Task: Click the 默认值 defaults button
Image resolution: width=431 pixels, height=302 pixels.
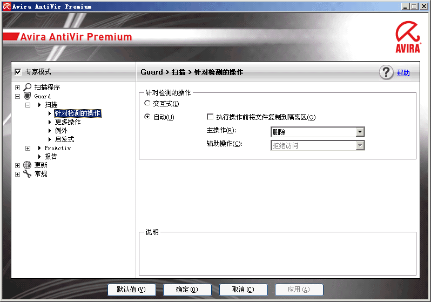Action: [x=132, y=290]
